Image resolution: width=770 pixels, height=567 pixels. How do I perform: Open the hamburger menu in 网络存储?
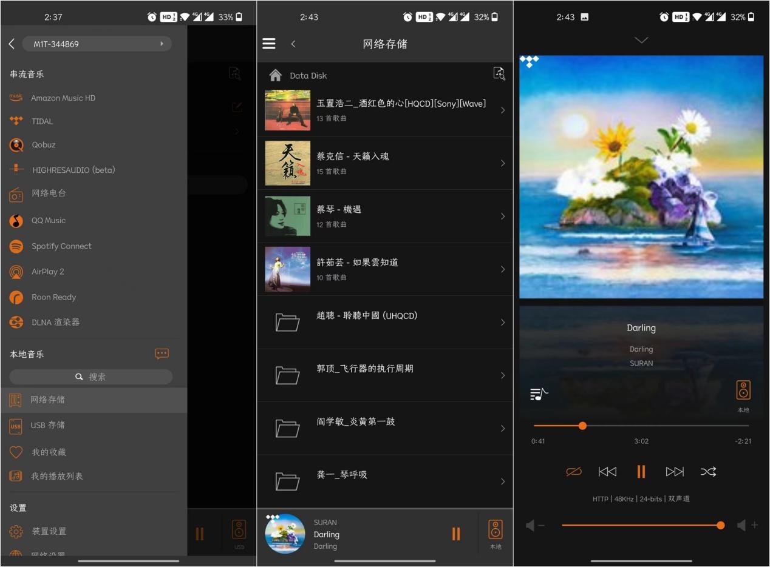click(268, 43)
